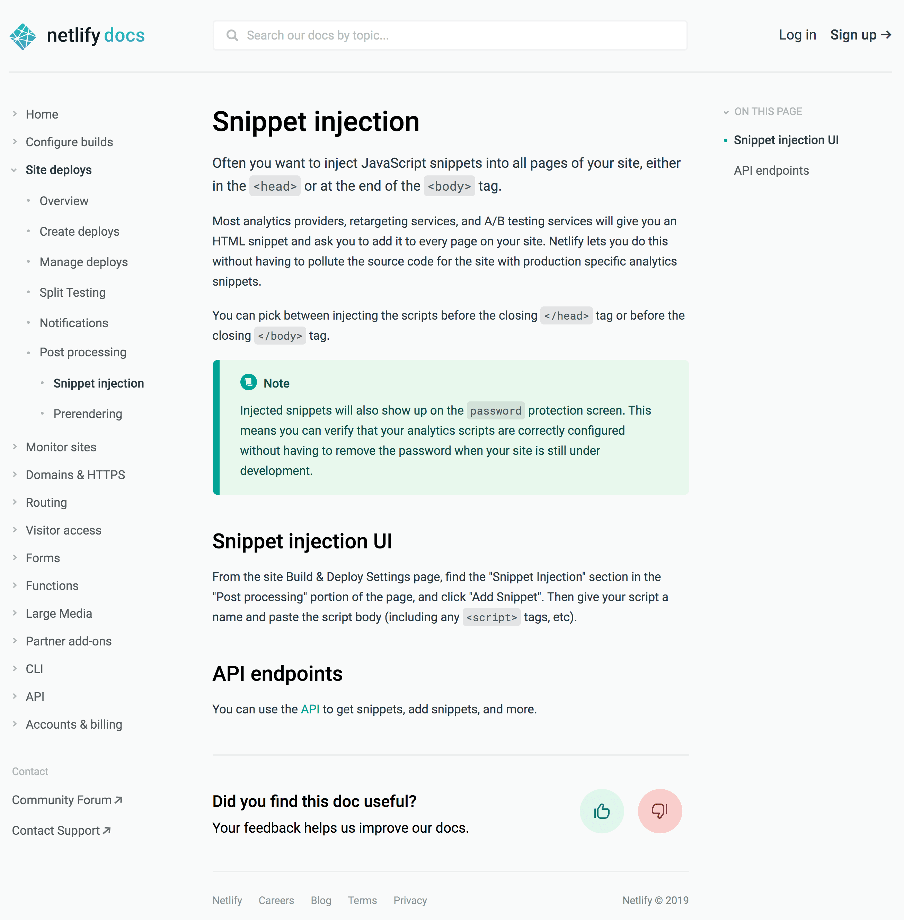Go to Snippet injection UI on this page
Screen dimensions: 904x920
pyautogui.click(x=786, y=140)
